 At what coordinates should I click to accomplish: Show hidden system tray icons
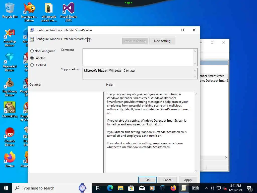point(207,188)
